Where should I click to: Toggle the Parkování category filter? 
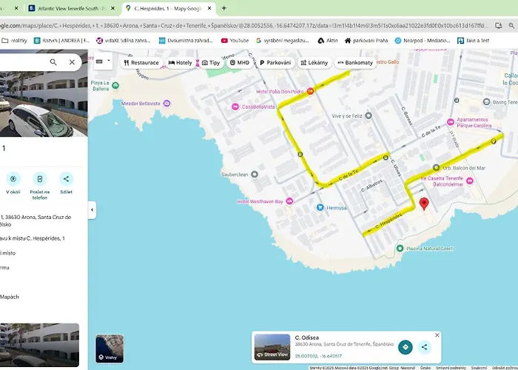coord(276,63)
